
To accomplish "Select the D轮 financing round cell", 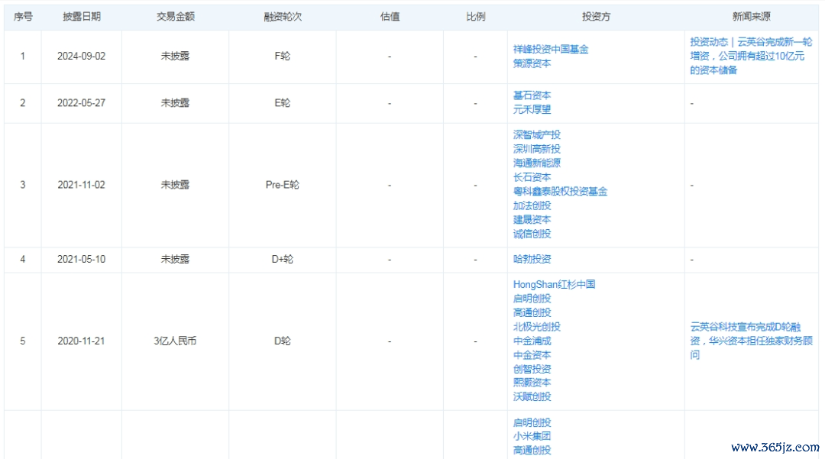I will pyautogui.click(x=283, y=341).
